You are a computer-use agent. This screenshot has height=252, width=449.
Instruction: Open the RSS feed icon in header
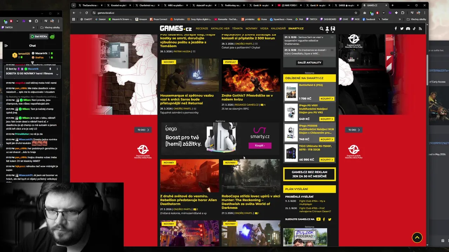(420, 29)
